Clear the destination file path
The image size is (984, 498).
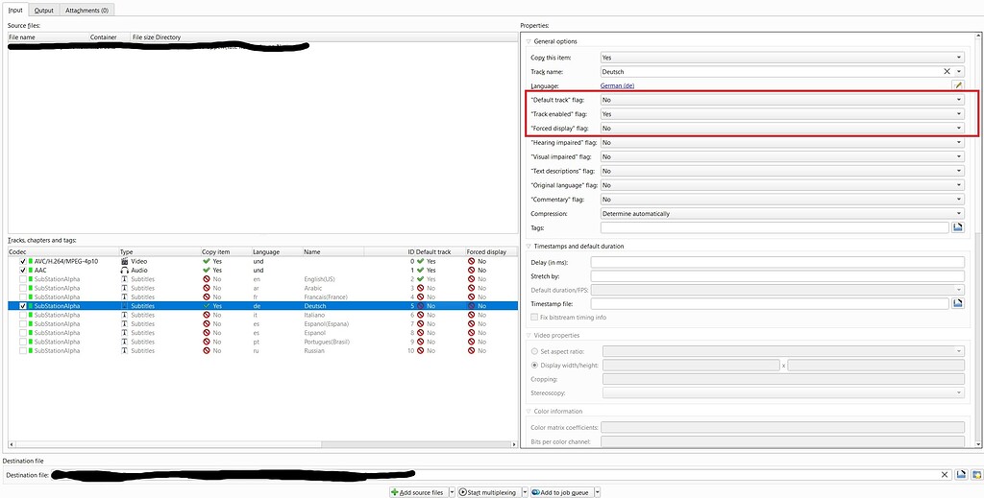coord(946,474)
